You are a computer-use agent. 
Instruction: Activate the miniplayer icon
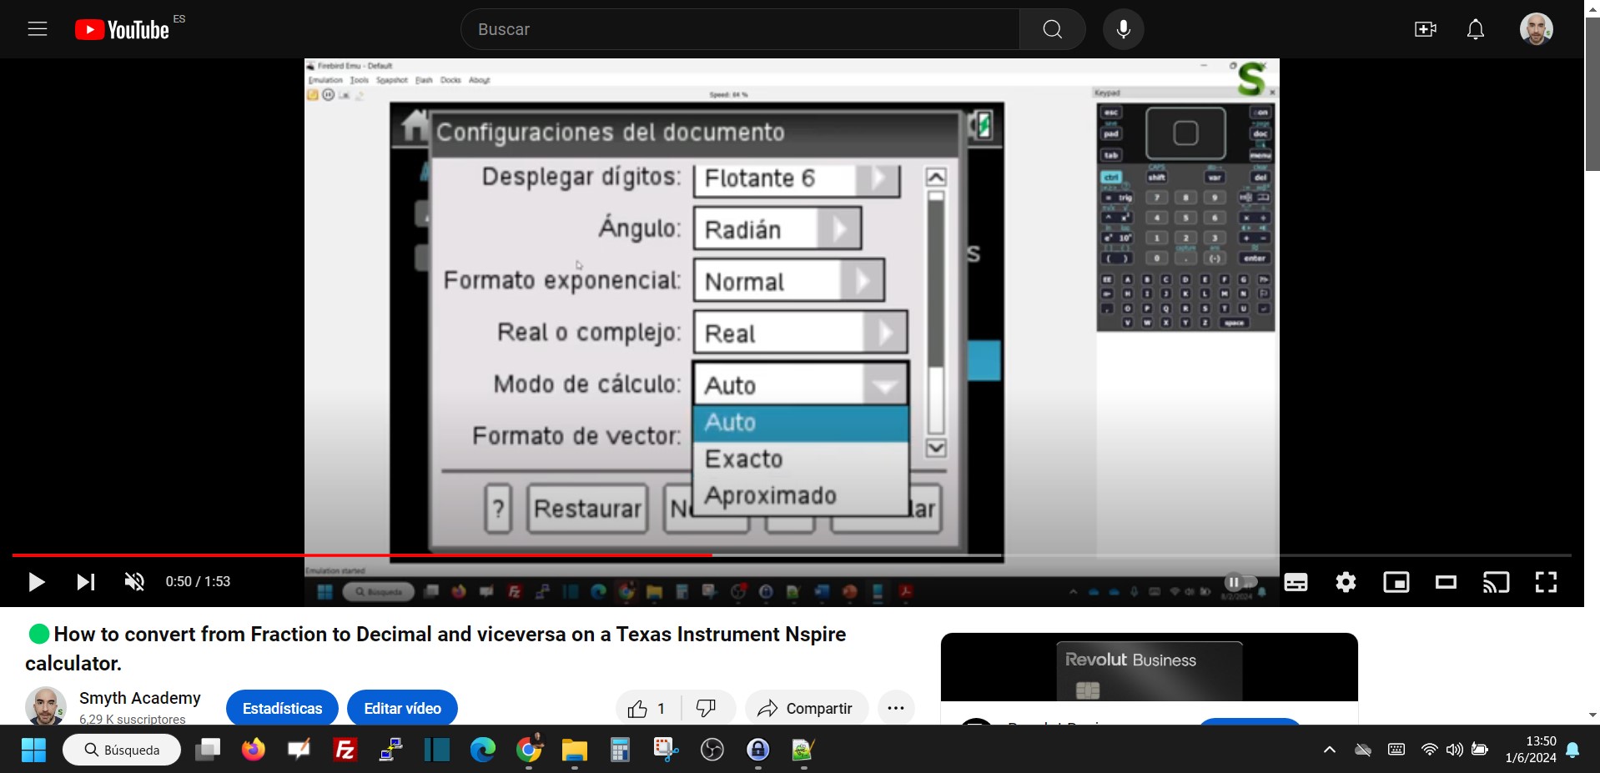pos(1396,582)
